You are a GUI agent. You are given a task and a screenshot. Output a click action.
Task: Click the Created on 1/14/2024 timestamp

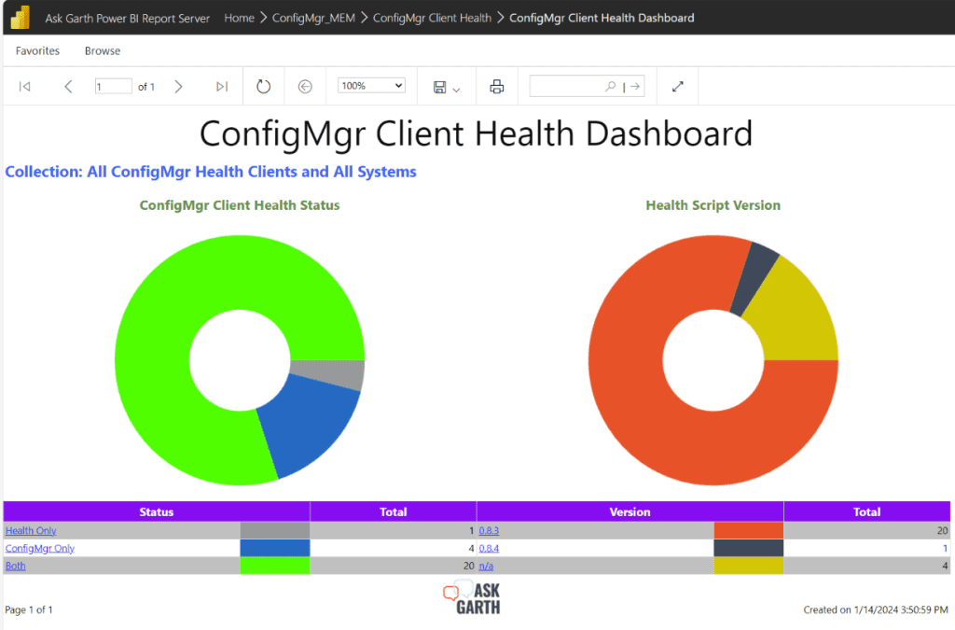(x=876, y=609)
